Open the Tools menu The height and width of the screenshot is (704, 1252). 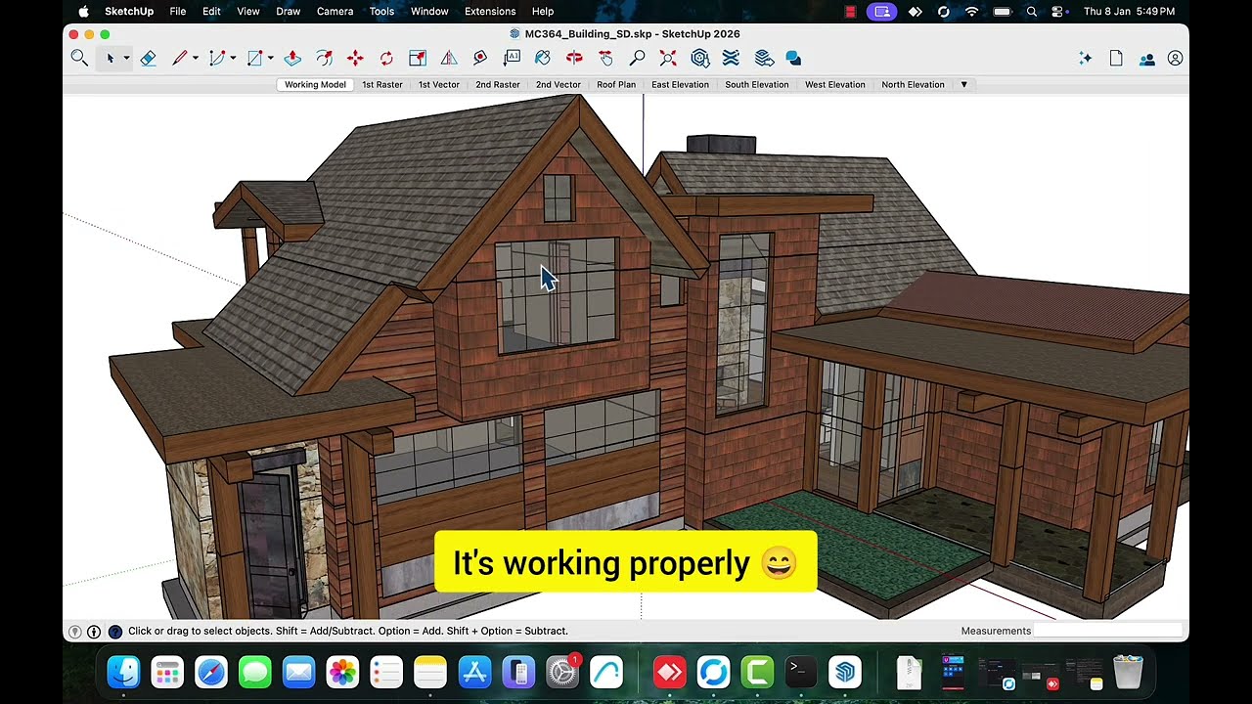(x=381, y=12)
